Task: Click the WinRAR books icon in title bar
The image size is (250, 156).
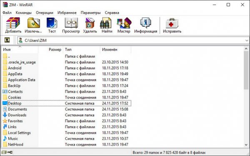Action: click(5, 5)
